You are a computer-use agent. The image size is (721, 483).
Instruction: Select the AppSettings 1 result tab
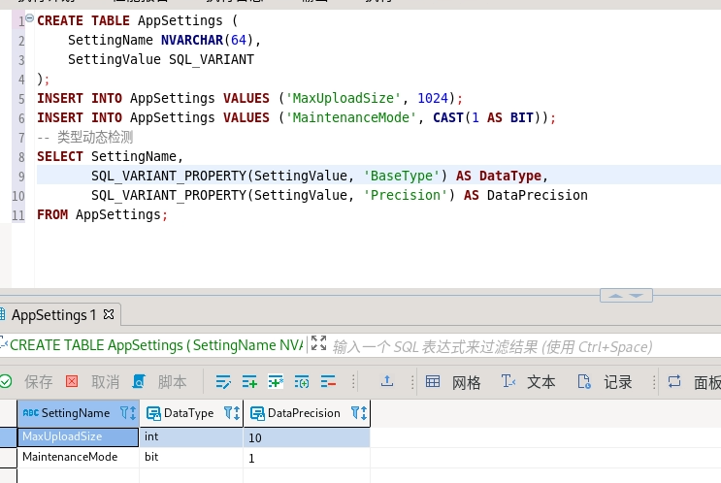53,315
